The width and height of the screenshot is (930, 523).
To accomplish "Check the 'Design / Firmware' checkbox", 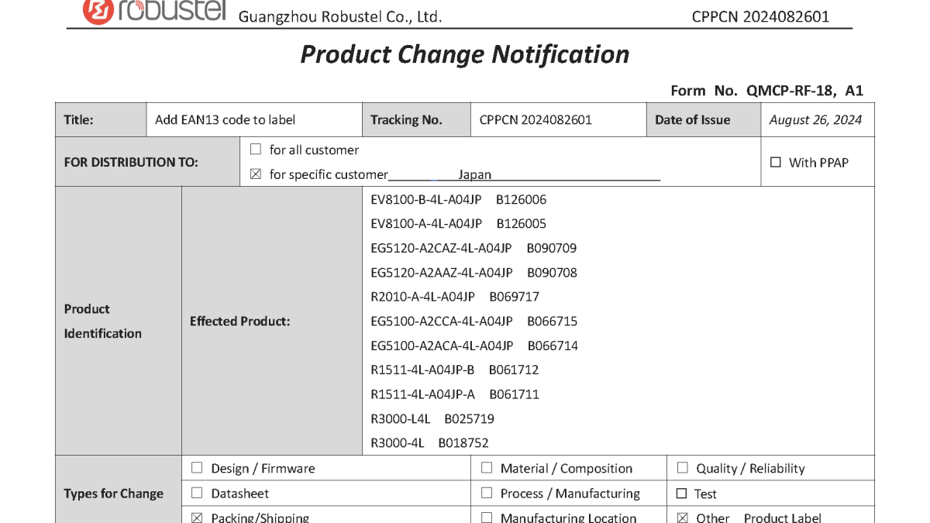I will point(197,468).
